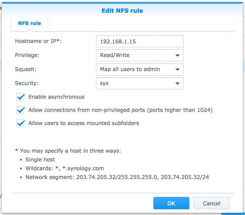
Task: Click the Edit NFS rule title bar
Action: tap(122, 11)
